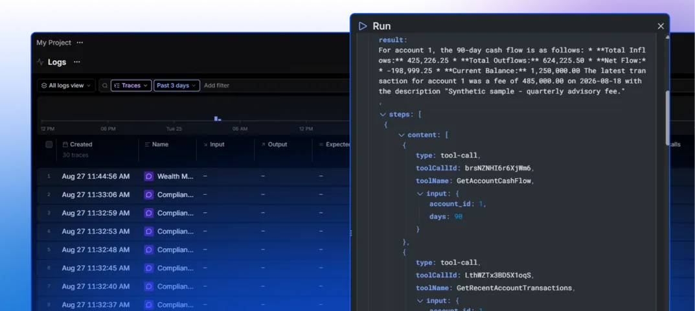Collapse the GetRecentAccountTransactions input object

click(420, 301)
